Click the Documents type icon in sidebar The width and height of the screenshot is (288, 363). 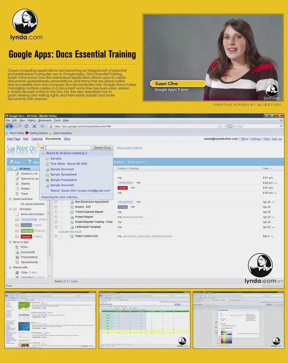pos(17,252)
